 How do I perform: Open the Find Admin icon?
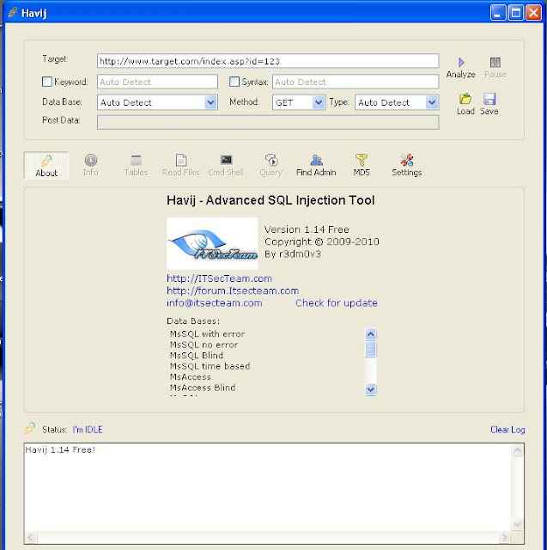pos(316,160)
